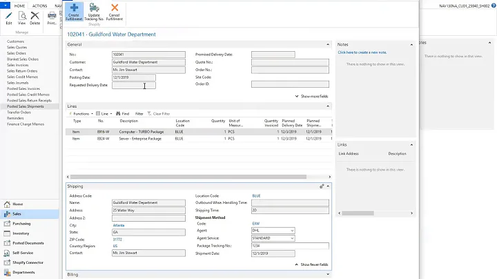Click the Cancel Fulfillment X icon
Image resolution: width=497 pixels, height=279 pixels.
[x=115, y=9]
